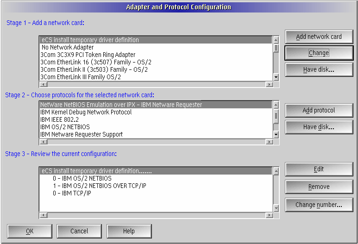Click the Remove button
Image resolution: width=358 pixels, height=244 pixels.
click(319, 187)
